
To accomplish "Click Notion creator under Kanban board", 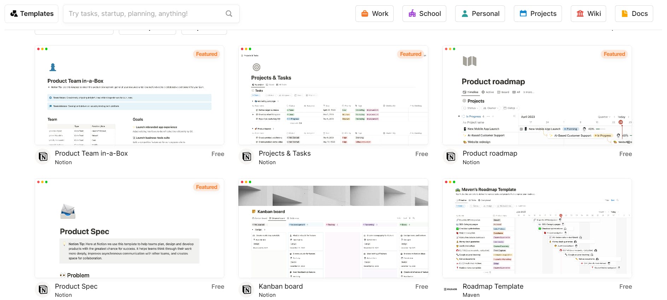I will coord(267,295).
